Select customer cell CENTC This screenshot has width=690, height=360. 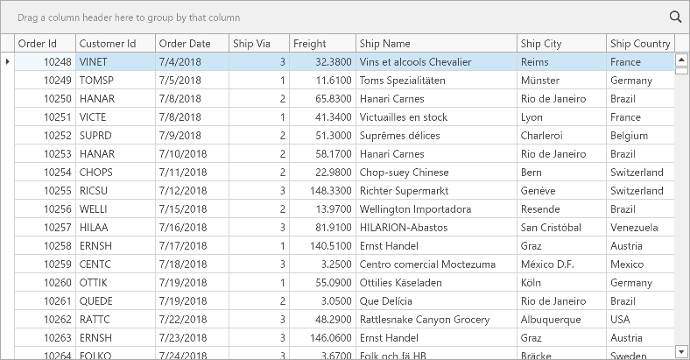[116, 265]
